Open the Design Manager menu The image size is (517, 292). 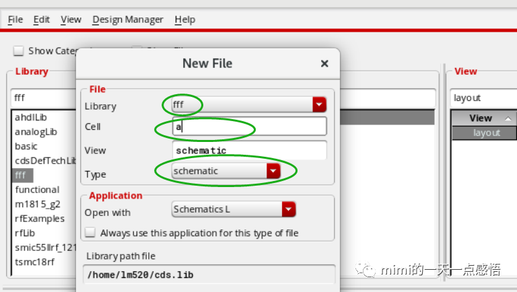128,20
